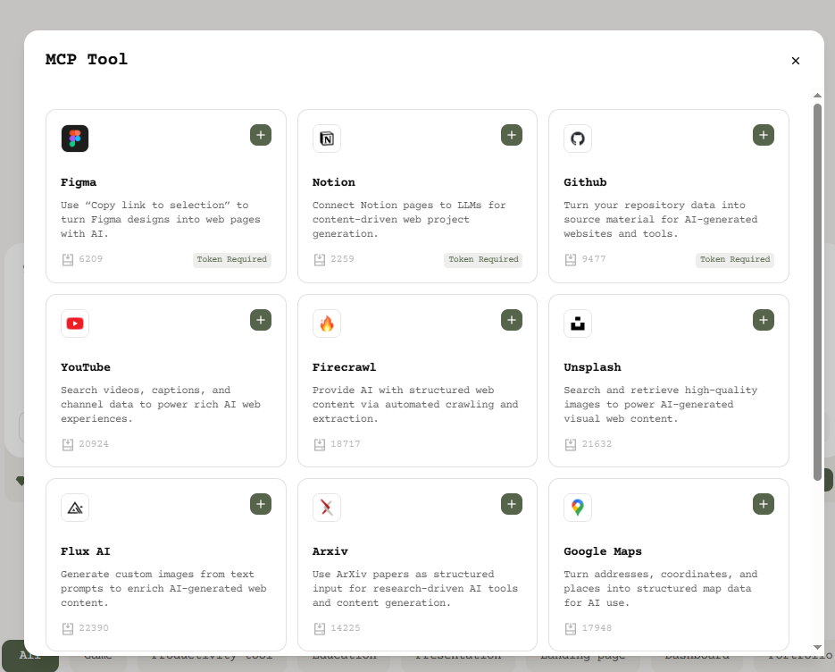Click the Github octocat logo
The height and width of the screenshot is (672, 835).
tap(578, 139)
